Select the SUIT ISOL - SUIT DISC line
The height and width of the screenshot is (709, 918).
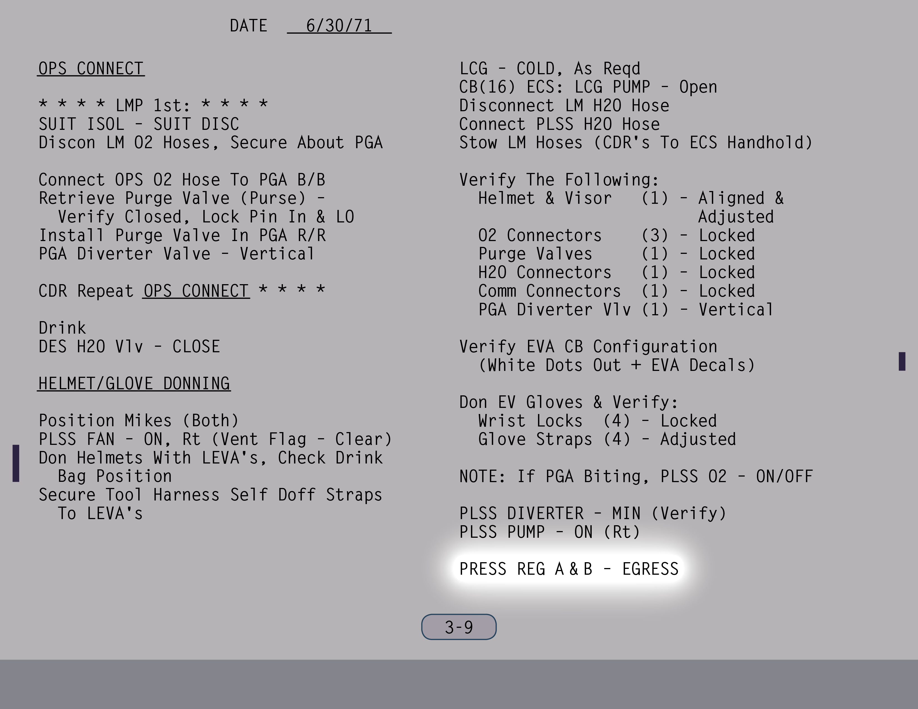click(x=139, y=124)
